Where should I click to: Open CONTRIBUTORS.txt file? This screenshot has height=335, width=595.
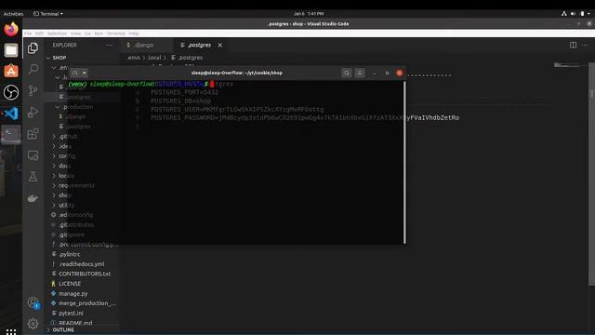coord(83,274)
